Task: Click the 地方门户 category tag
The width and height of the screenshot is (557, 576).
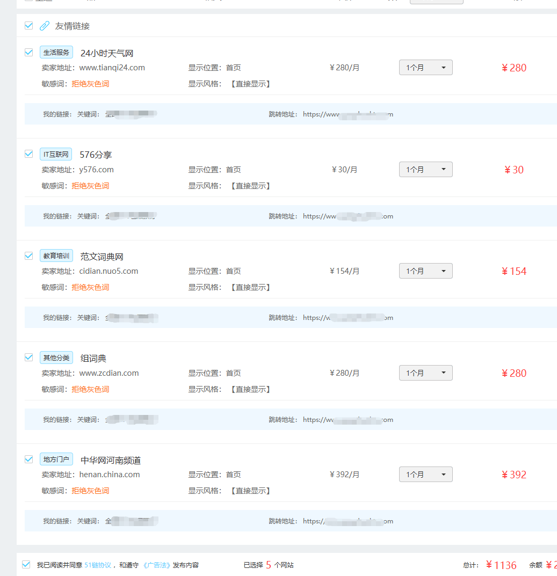Action: (x=56, y=459)
